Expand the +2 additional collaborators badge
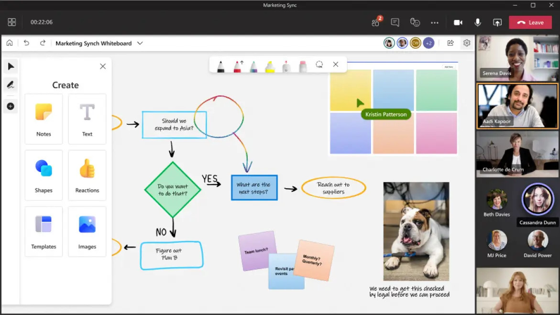The height and width of the screenshot is (315, 560). pos(428,43)
